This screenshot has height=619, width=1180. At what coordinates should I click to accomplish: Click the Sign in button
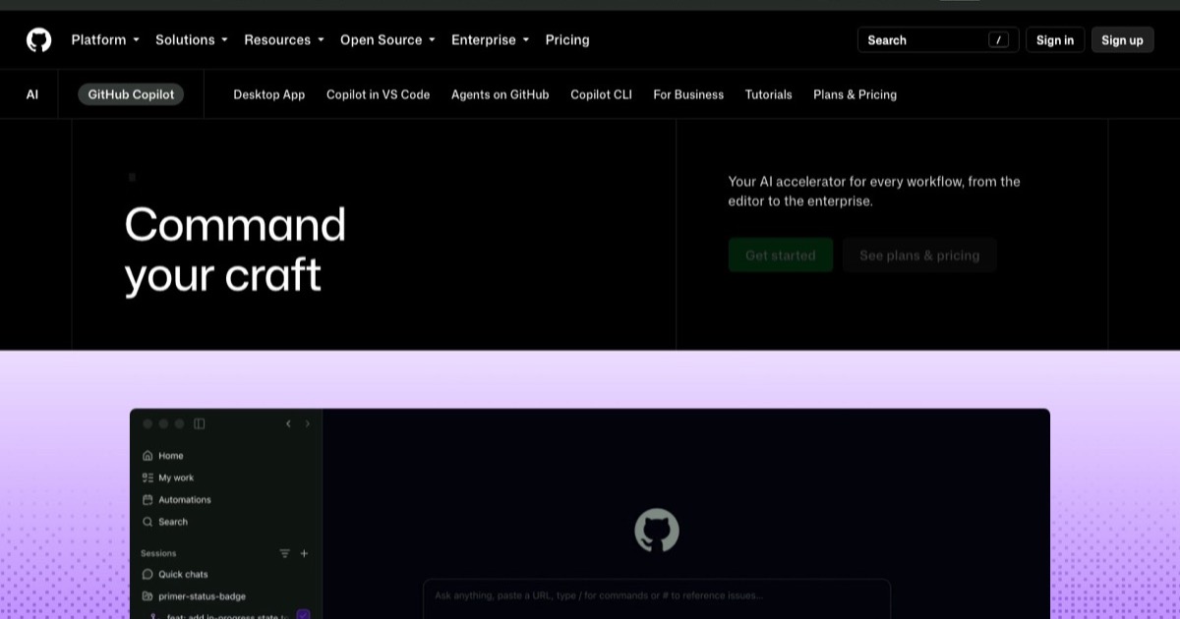click(x=1055, y=40)
